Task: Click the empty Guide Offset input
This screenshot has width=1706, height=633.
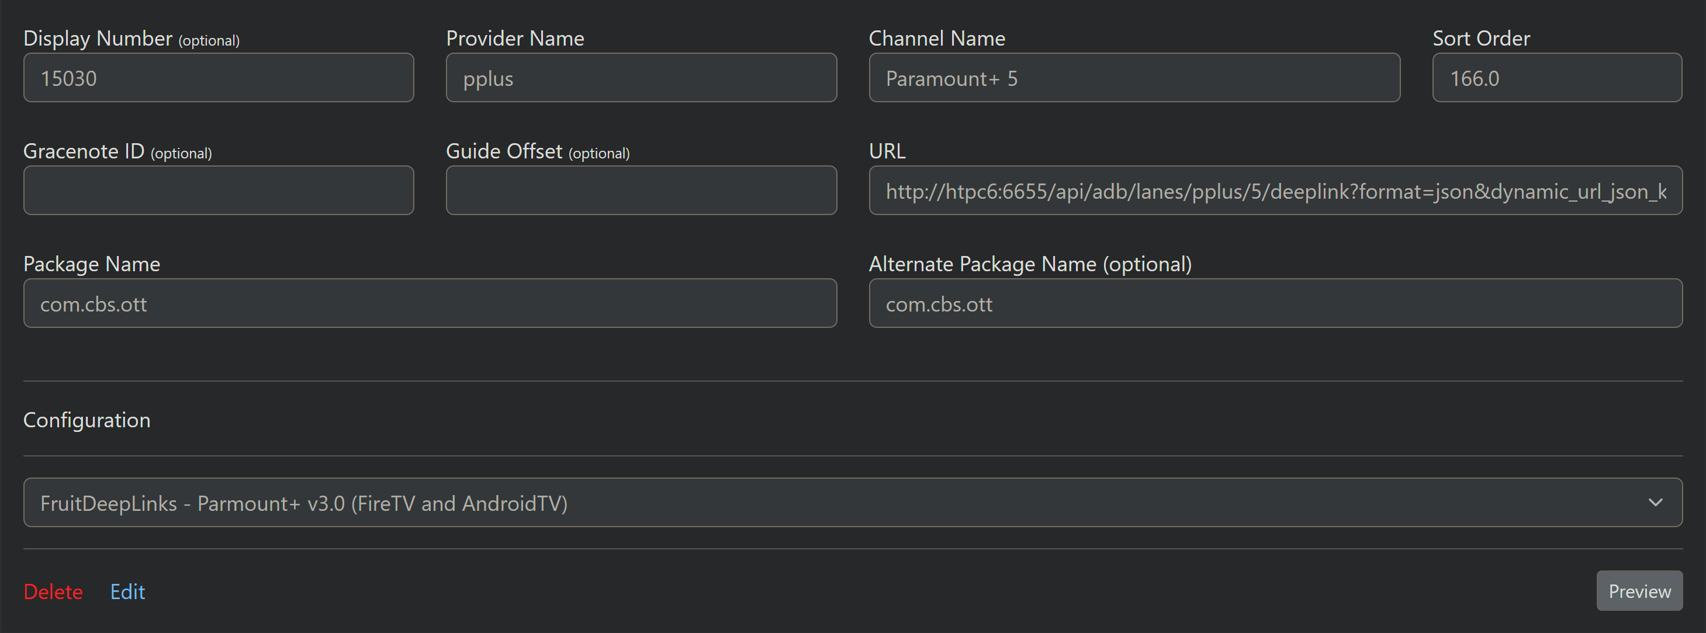Action: coord(641,191)
